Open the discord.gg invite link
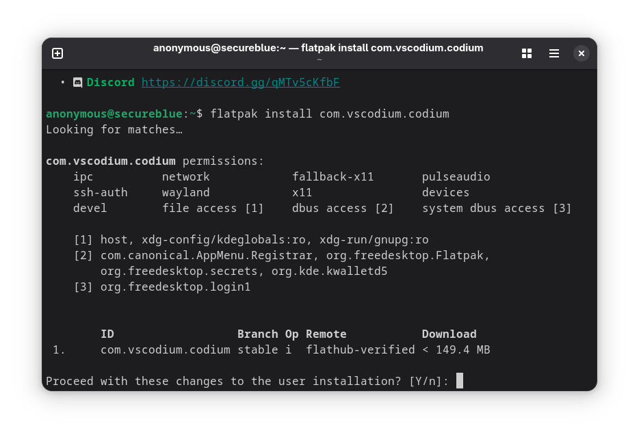This screenshot has width=639, height=437. (x=240, y=82)
